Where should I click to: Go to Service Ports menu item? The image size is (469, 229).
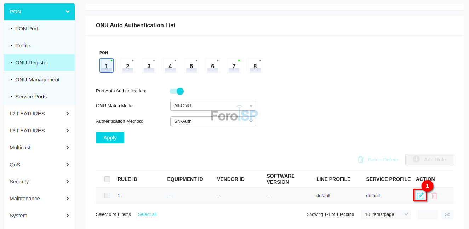pos(31,97)
